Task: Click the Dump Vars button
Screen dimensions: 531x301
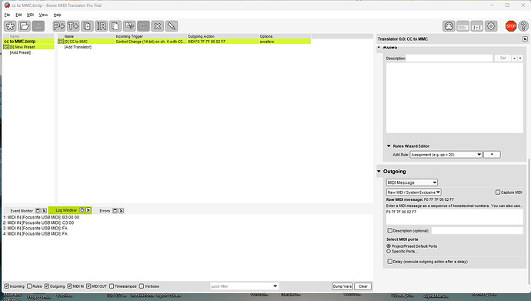Action: (342, 286)
